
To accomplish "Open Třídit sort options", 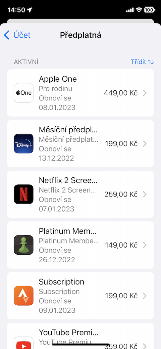I will [142, 62].
